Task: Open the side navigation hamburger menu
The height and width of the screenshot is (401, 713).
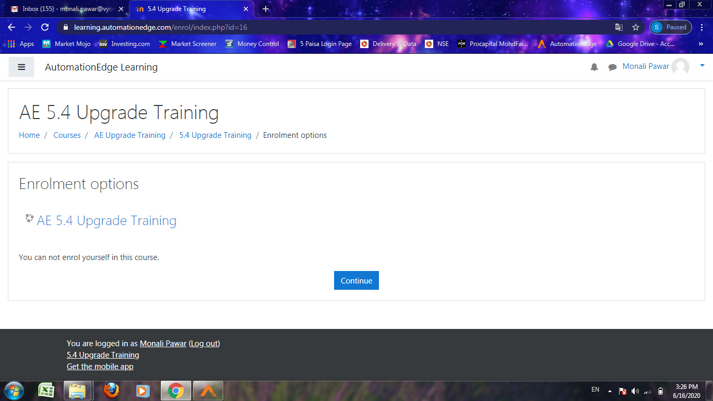Action: 21,67
